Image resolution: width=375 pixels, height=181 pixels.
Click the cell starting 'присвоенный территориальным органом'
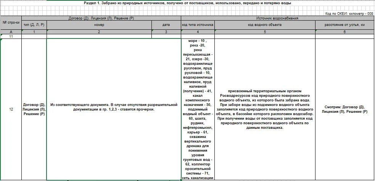tap(265, 109)
